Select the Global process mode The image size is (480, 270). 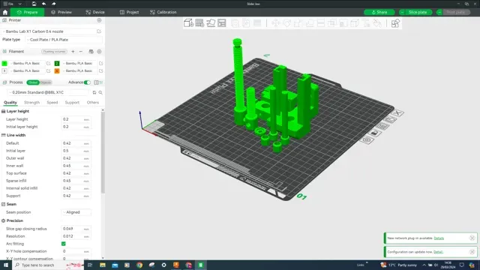33,82
